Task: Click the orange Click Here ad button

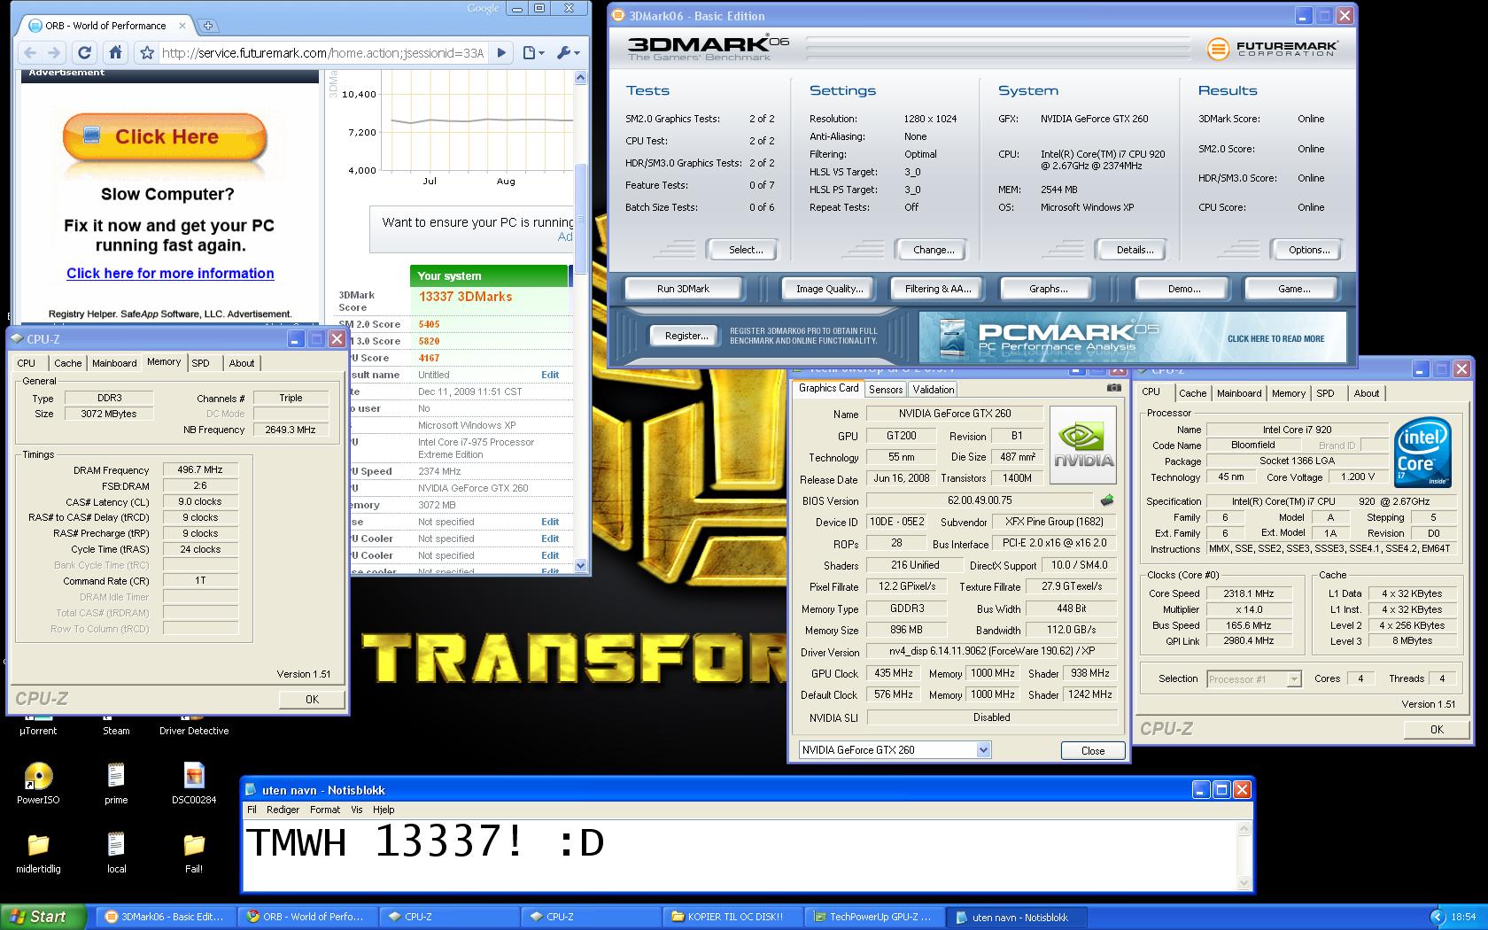Action: coord(165,136)
